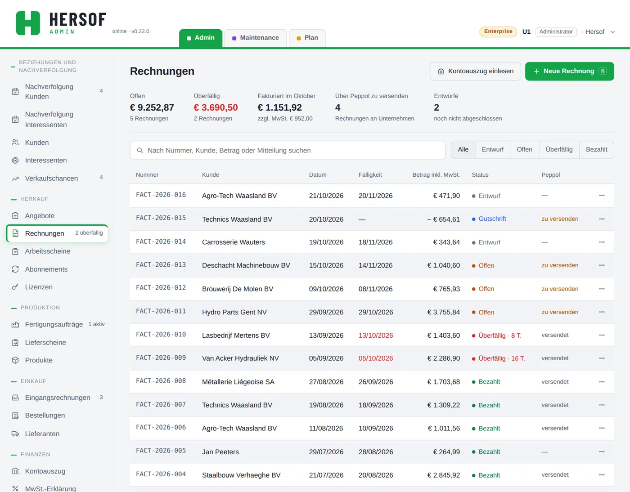Show only Bezahlt invoices
The height and width of the screenshot is (492, 630).
point(596,150)
